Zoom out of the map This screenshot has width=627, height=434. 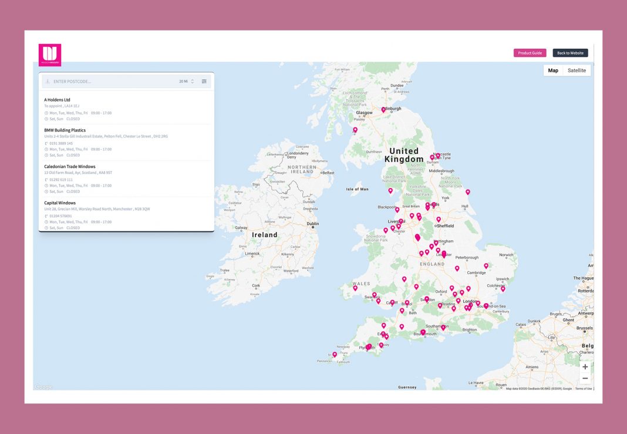[585, 378]
